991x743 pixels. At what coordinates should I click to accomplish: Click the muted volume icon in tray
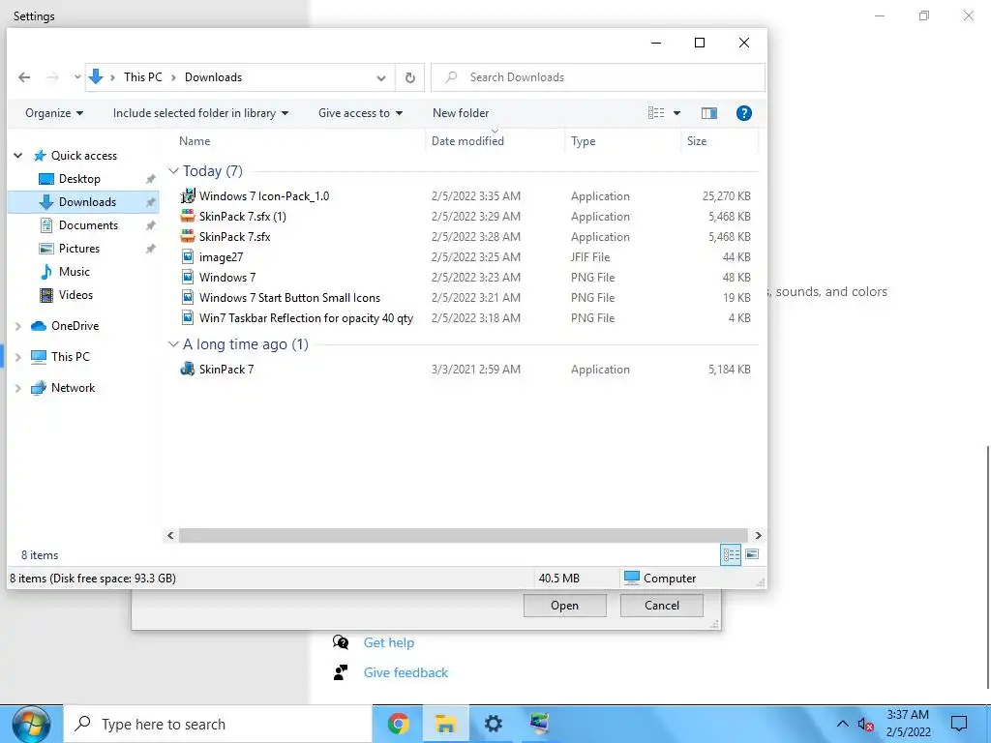pos(866,725)
